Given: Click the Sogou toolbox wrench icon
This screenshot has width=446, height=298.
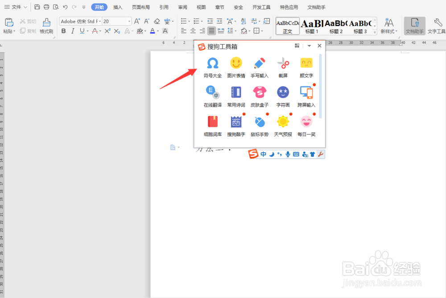Looking at the screenshot, I should coord(321,154).
